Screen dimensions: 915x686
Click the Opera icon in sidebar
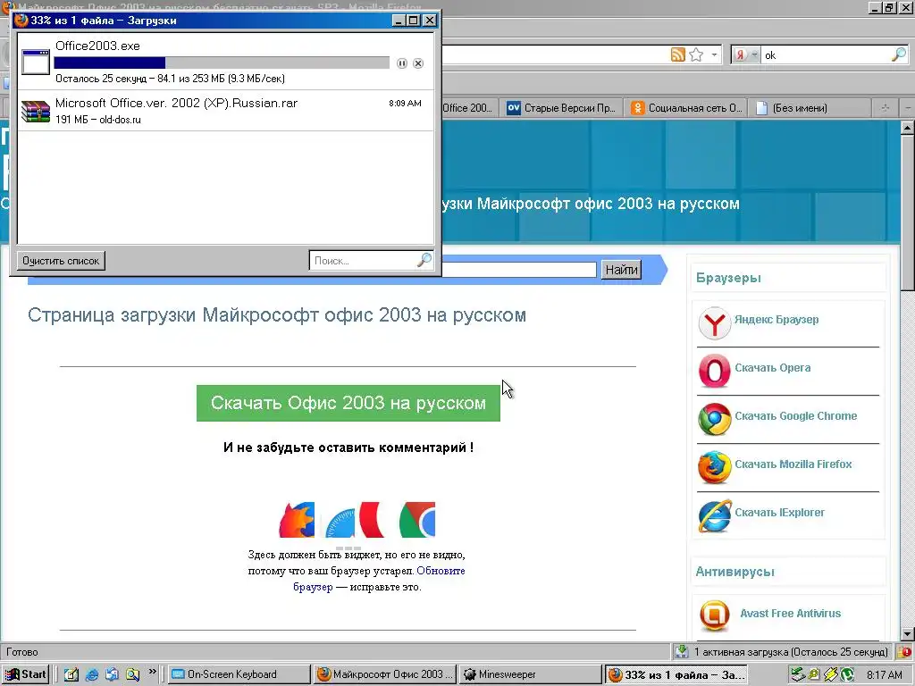[714, 371]
